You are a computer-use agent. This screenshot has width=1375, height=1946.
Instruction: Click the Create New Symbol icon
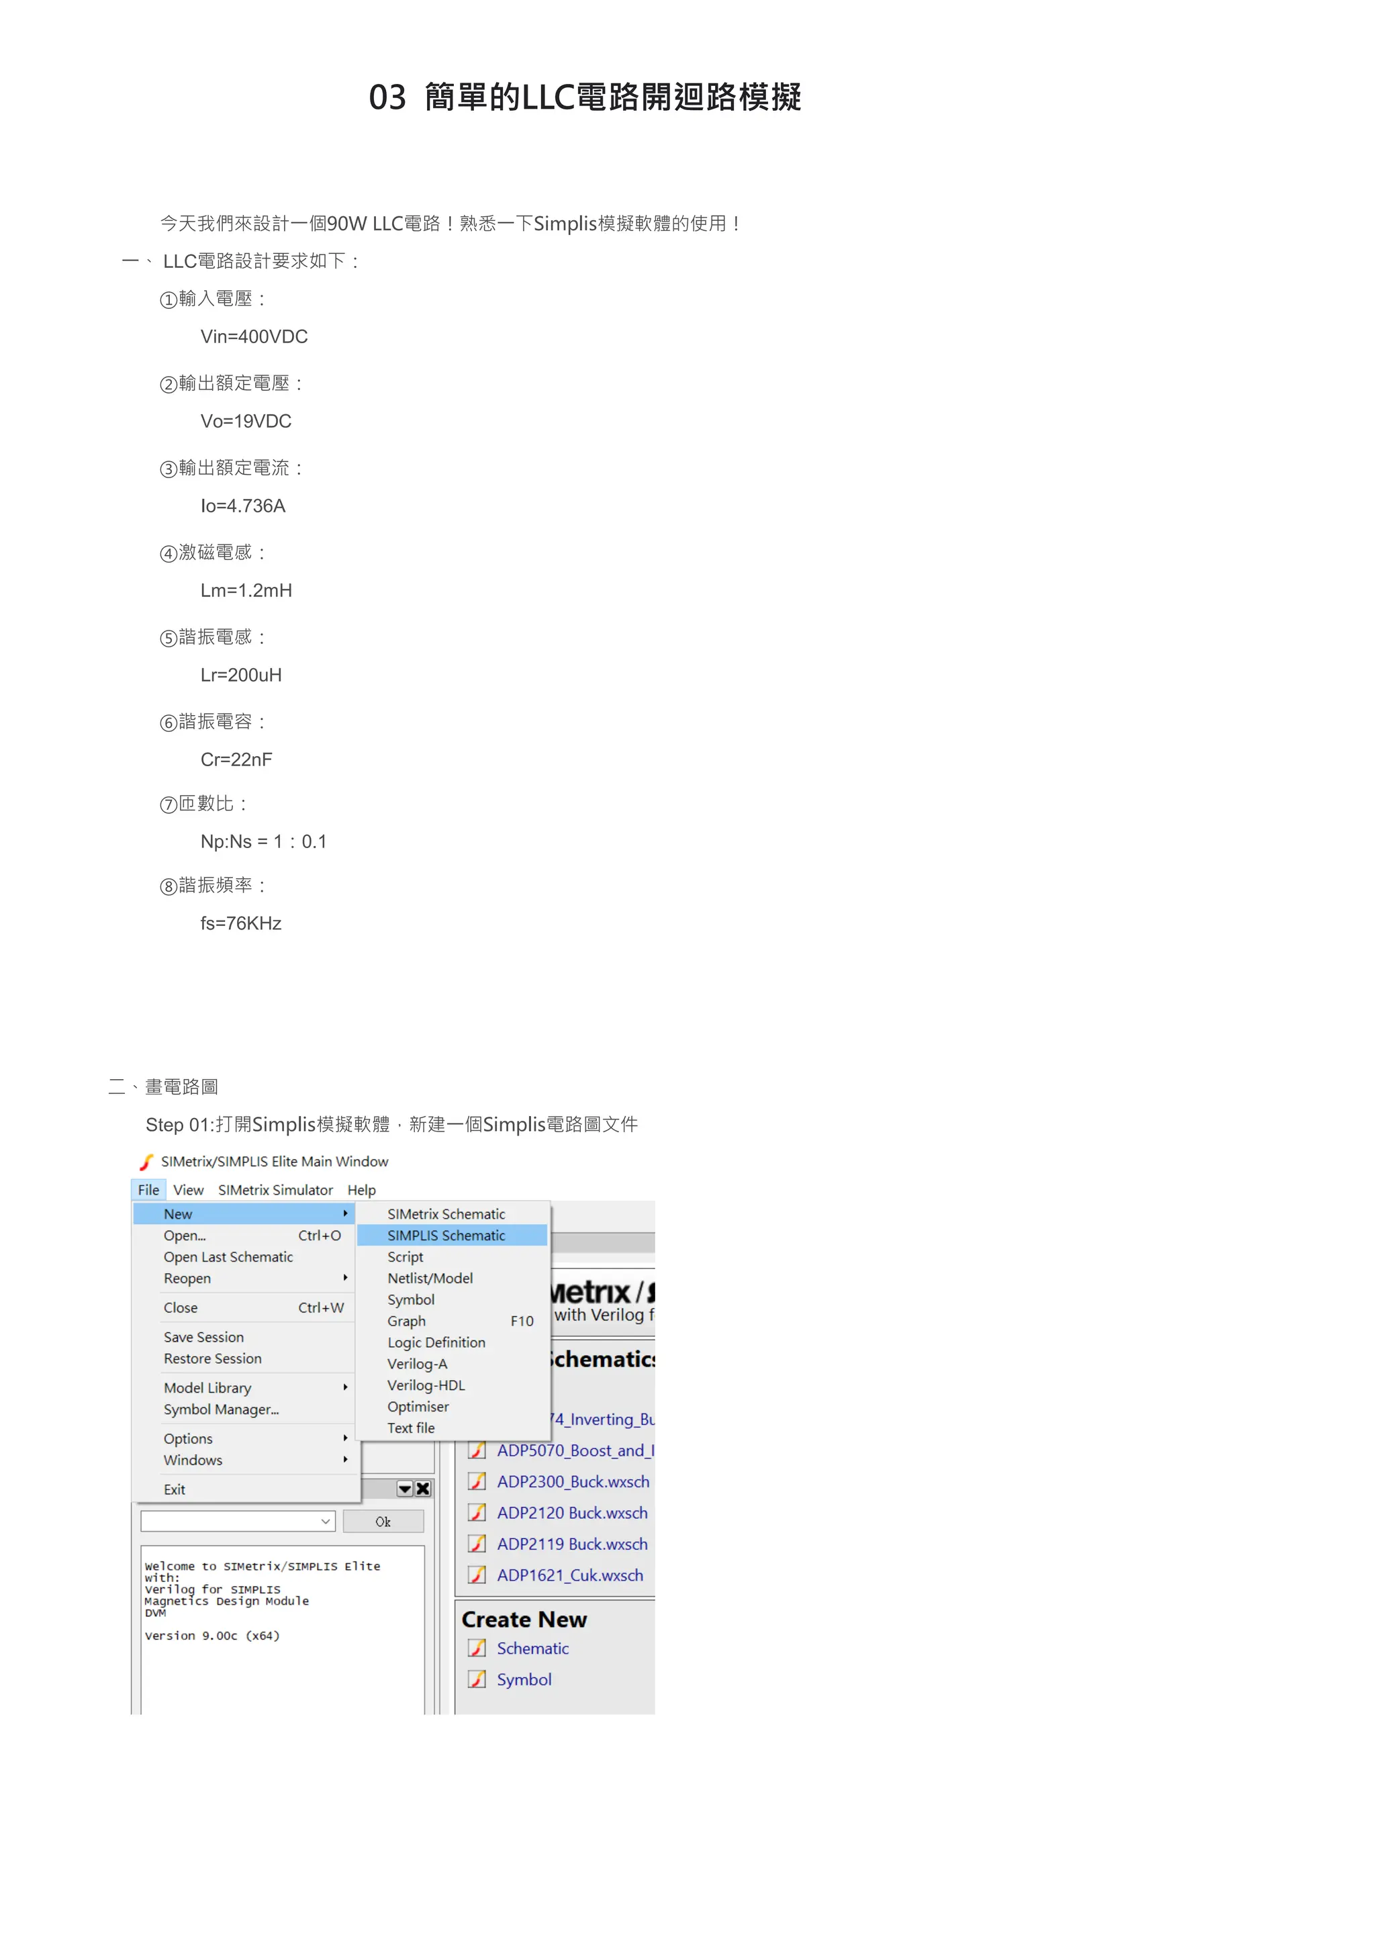coord(477,1679)
